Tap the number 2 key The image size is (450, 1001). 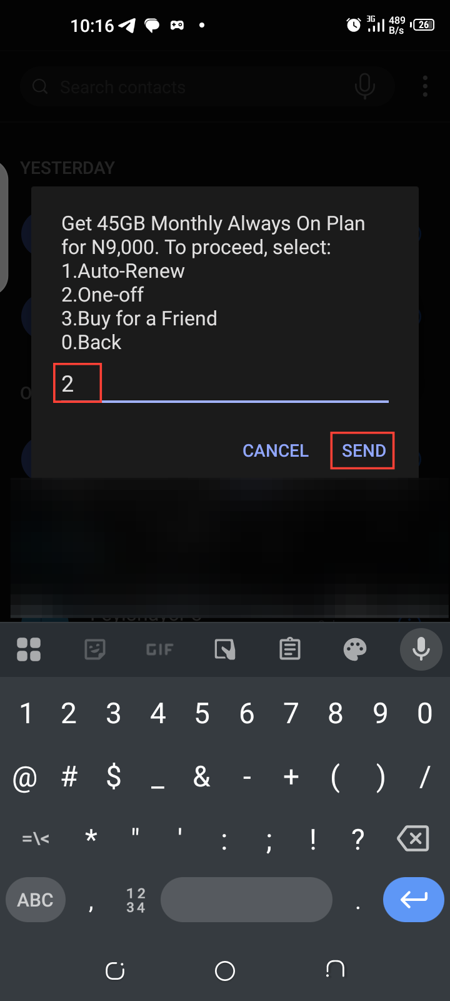click(x=69, y=713)
